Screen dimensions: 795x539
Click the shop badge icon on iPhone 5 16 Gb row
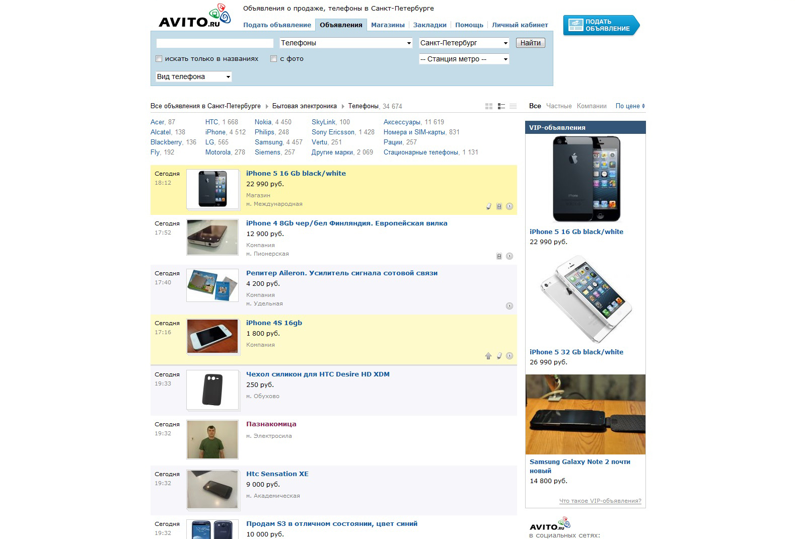point(499,206)
